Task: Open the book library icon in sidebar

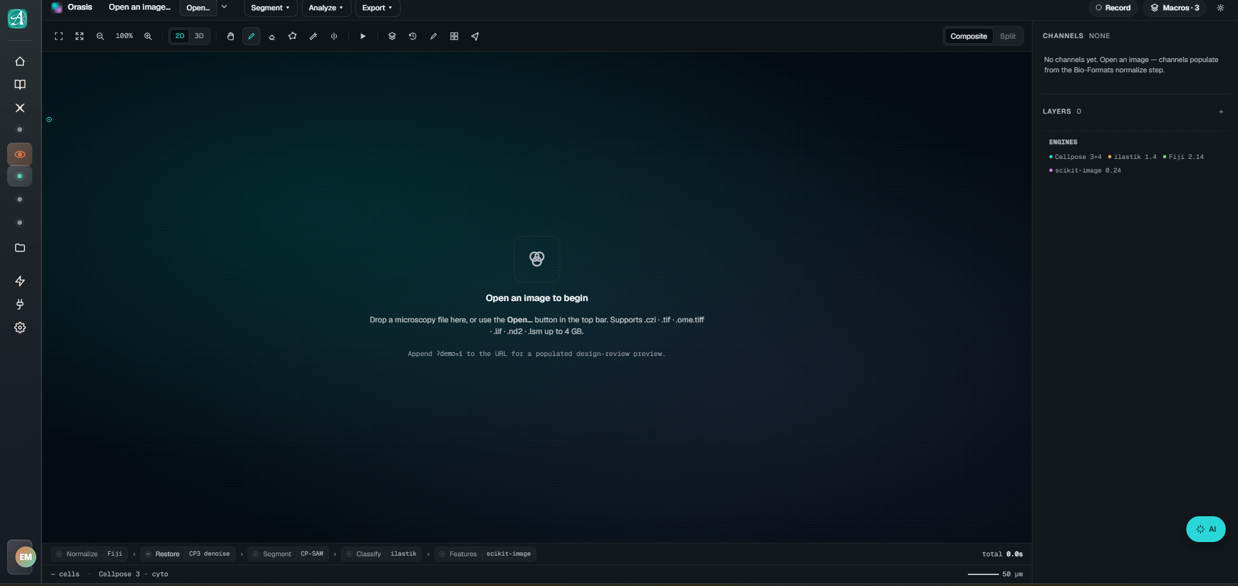Action: coord(20,85)
